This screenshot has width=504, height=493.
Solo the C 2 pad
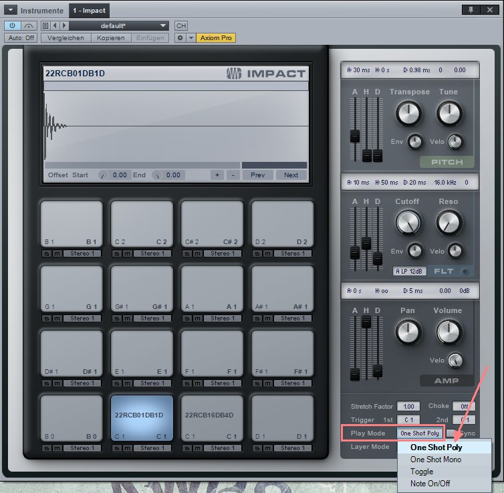[117, 254]
